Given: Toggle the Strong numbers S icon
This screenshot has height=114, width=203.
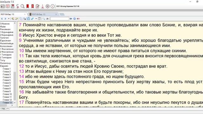Looking at the screenshot, I should (17, 6).
